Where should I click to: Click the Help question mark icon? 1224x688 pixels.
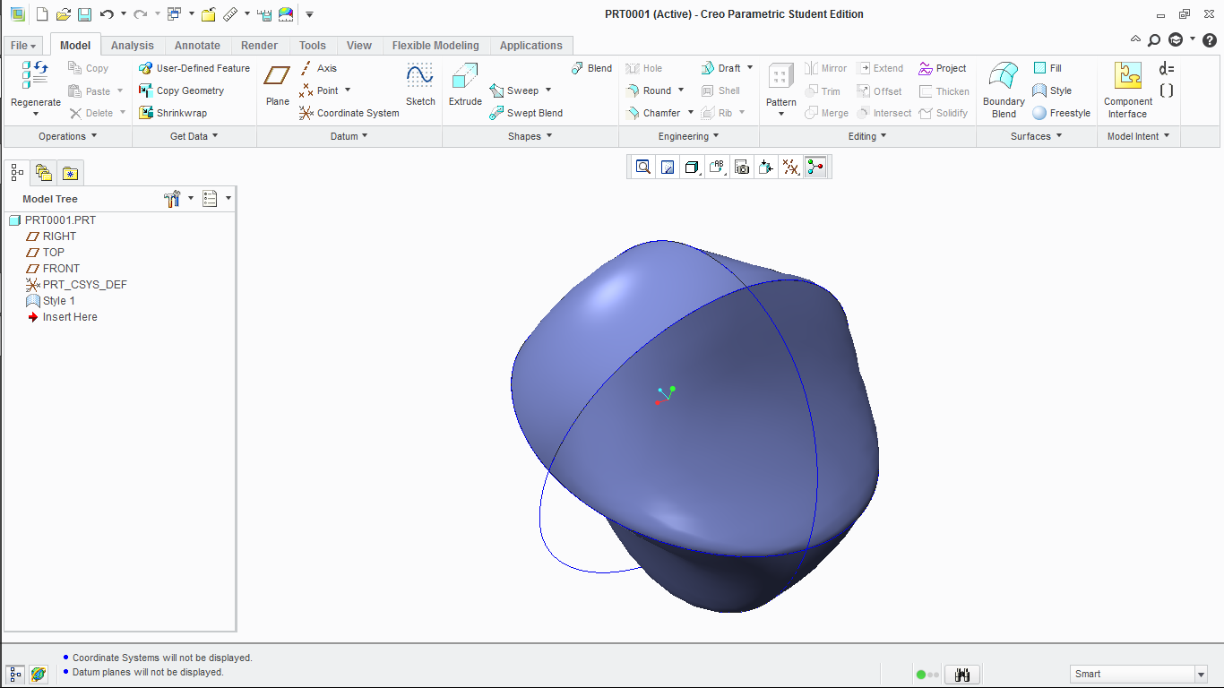[x=1209, y=40]
